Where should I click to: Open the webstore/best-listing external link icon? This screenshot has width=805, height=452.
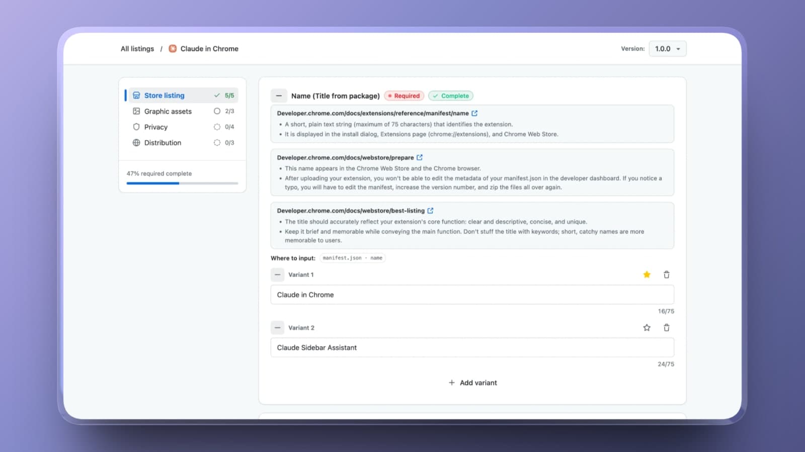coord(430,211)
